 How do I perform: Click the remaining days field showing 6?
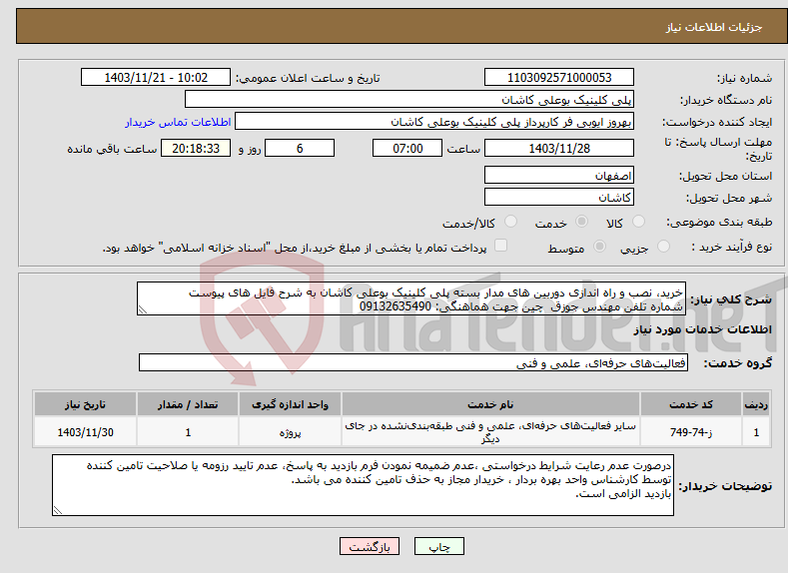click(x=300, y=148)
